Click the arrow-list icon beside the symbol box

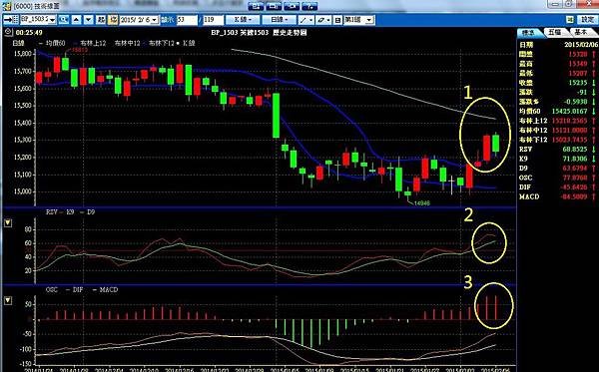pyautogui.click(x=11, y=20)
